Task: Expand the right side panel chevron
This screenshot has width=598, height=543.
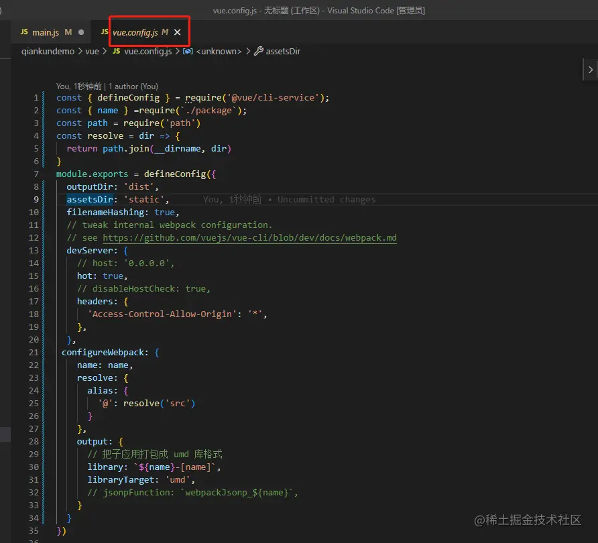Action: 591,70
